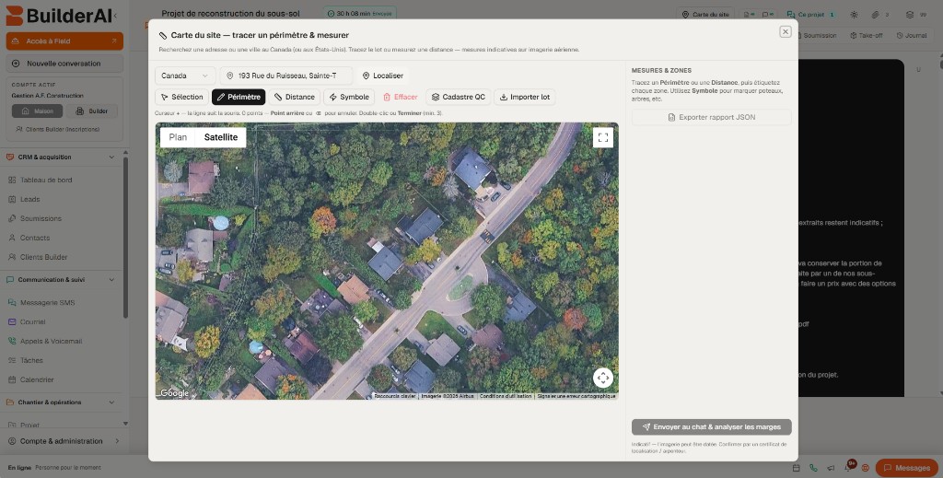Toggle the sun brightness icon

point(854,15)
